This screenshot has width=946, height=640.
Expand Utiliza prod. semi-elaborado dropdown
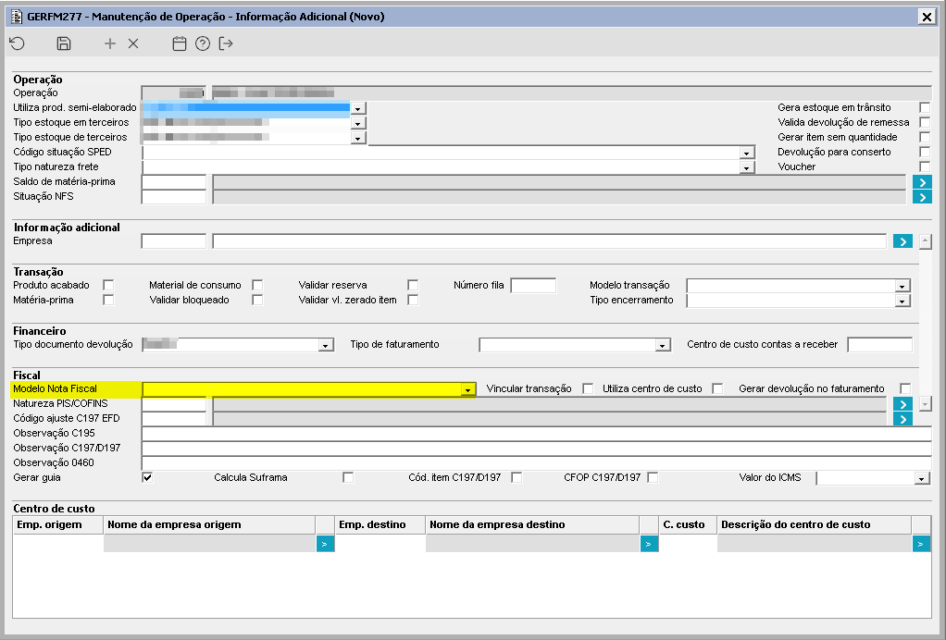pos(358,108)
